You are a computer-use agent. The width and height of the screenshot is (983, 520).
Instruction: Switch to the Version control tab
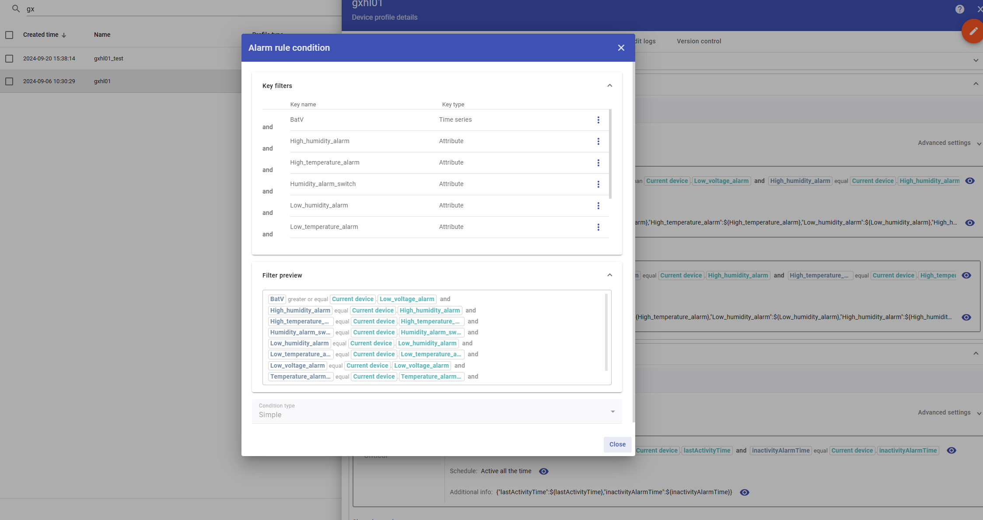(699, 41)
